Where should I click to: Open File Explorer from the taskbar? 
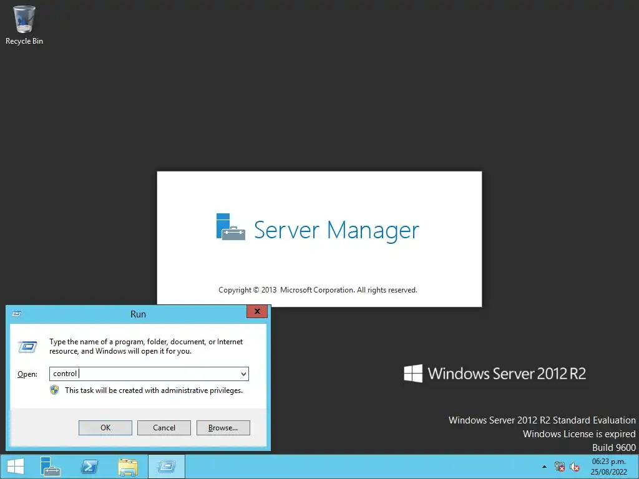point(128,467)
